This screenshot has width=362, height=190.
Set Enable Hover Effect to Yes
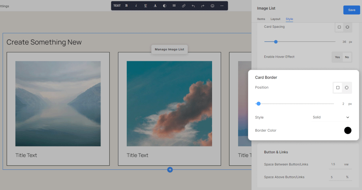tap(337, 57)
